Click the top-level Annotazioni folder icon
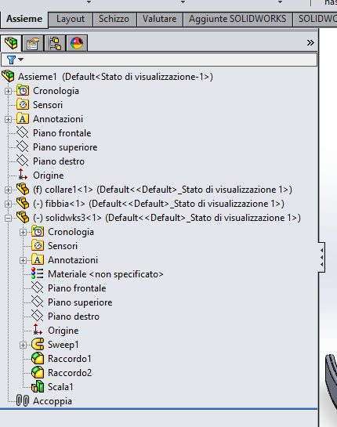Viewport: 337px width, 427px height. click(x=23, y=119)
